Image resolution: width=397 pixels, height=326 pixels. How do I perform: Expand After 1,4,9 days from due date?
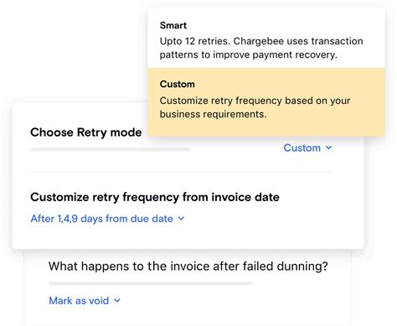click(107, 219)
